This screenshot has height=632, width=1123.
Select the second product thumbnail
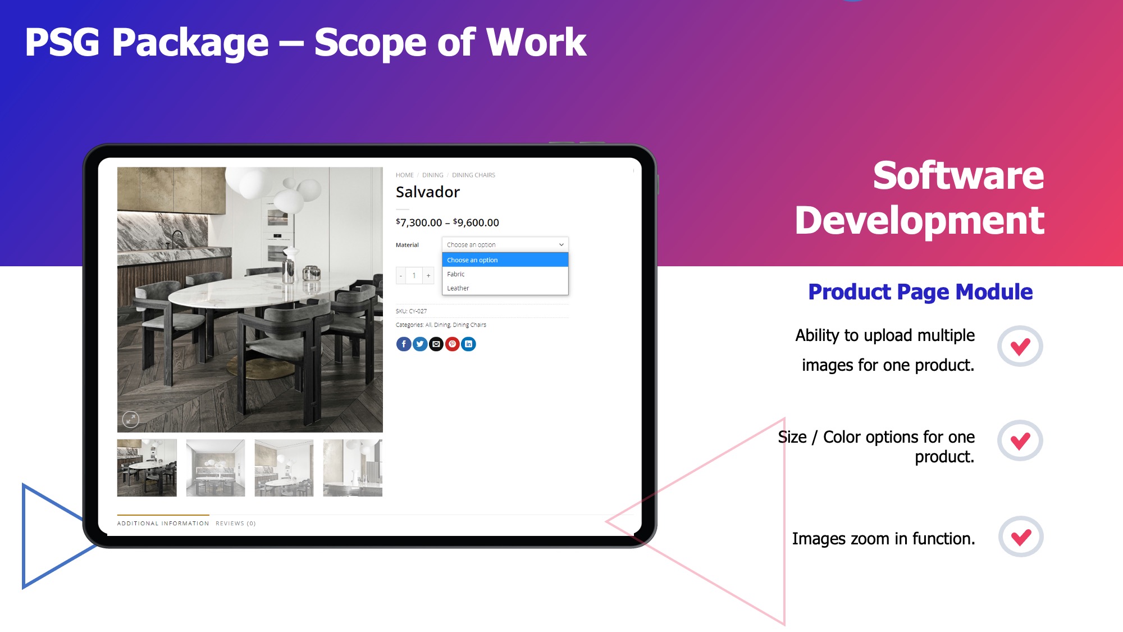click(x=216, y=468)
